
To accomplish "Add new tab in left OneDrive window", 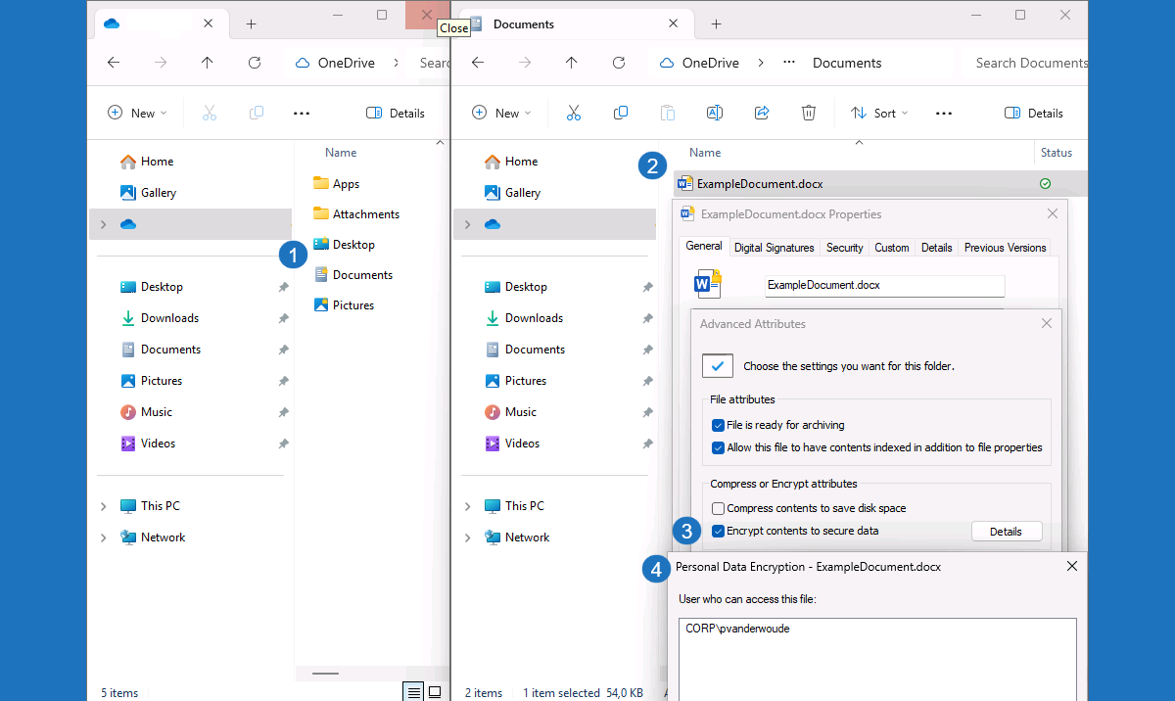I will click(252, 23).
